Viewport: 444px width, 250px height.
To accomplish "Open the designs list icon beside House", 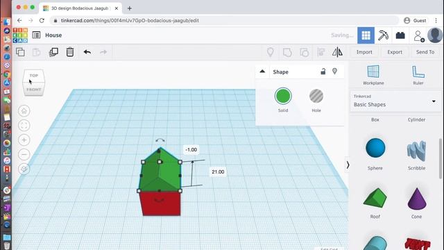I will tap(36, 35).
